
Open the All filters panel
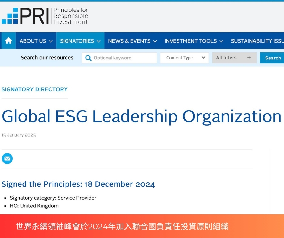(x=234, y=58)
